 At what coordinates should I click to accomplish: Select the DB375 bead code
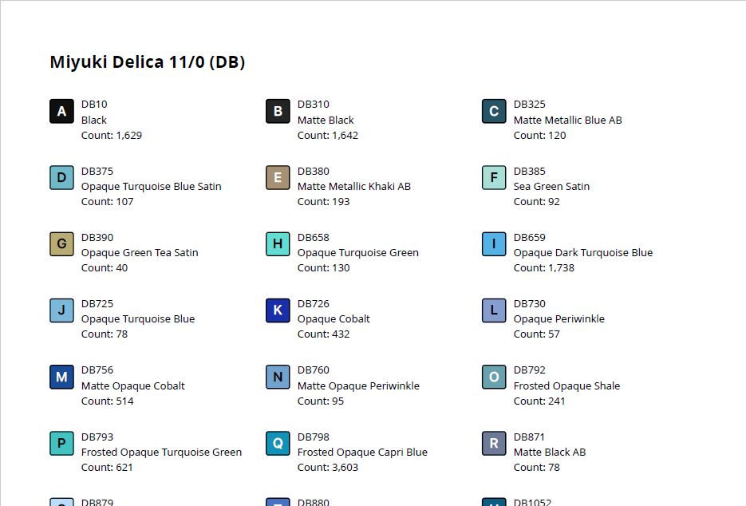click(x=97, y=171)
